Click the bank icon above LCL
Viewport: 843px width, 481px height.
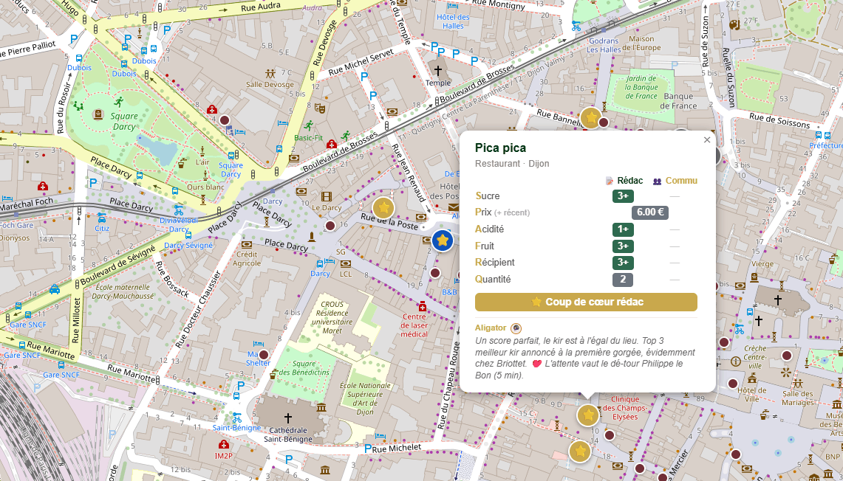(346, 263)
